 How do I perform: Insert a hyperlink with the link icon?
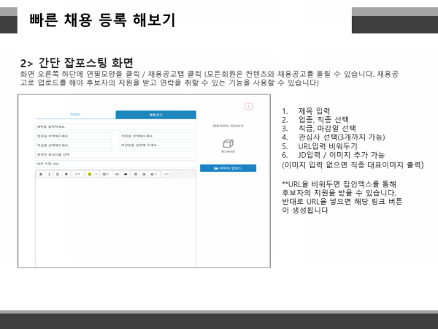(x=118, y=174)
